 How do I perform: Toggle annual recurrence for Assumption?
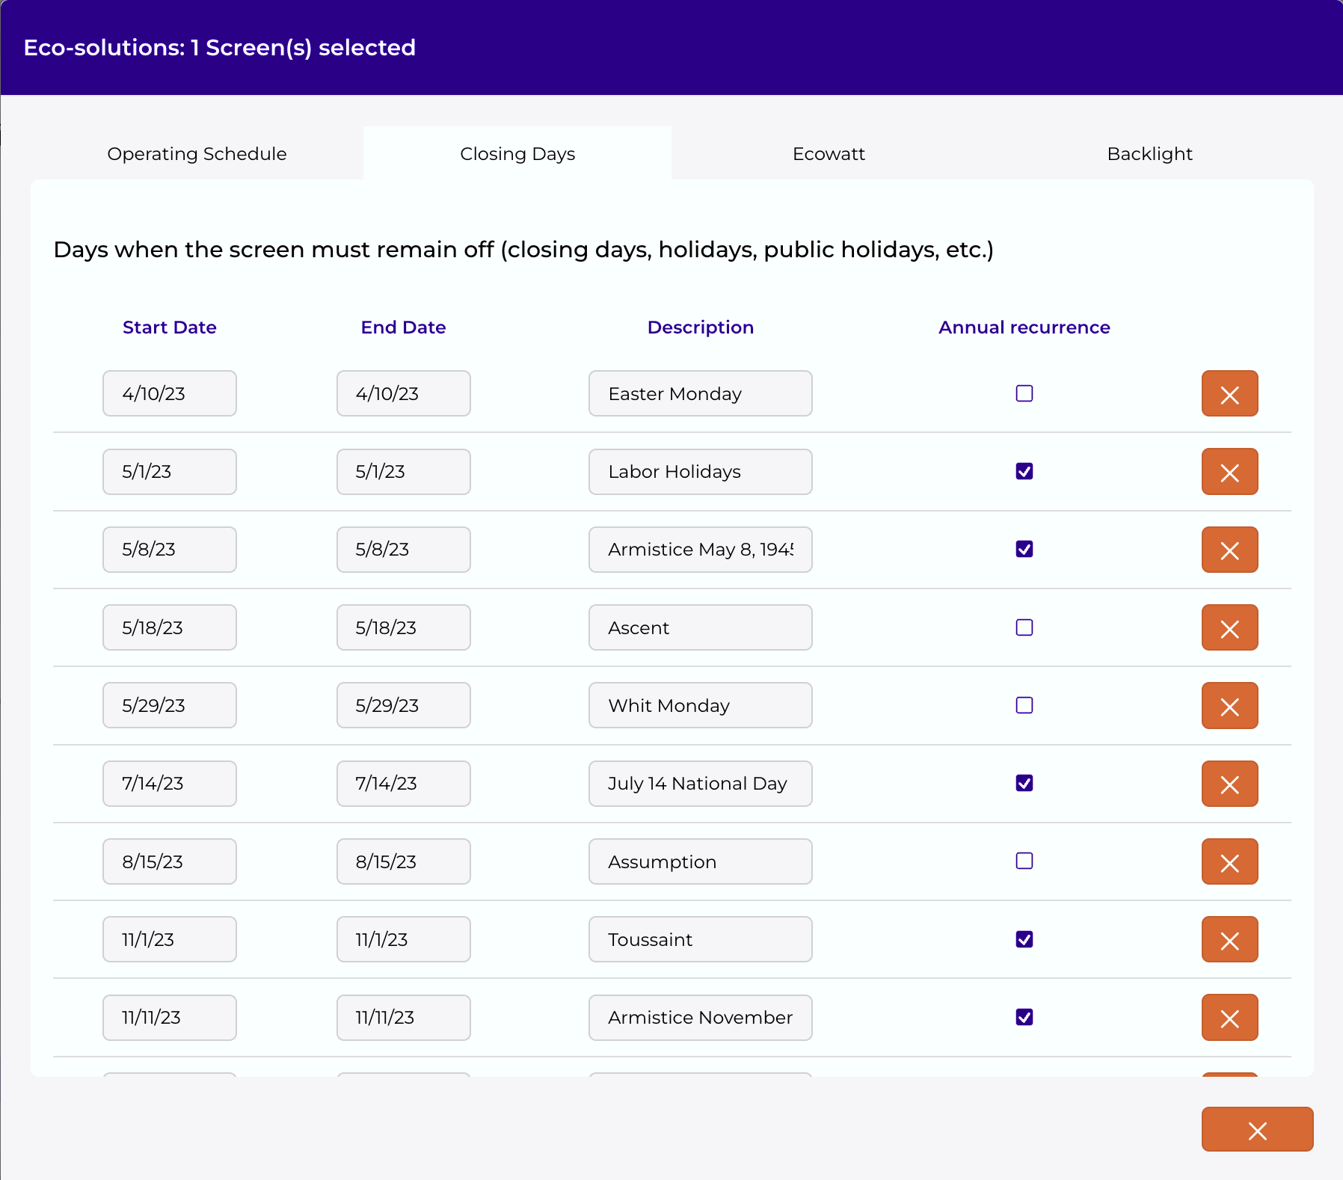pos(1024,861)
